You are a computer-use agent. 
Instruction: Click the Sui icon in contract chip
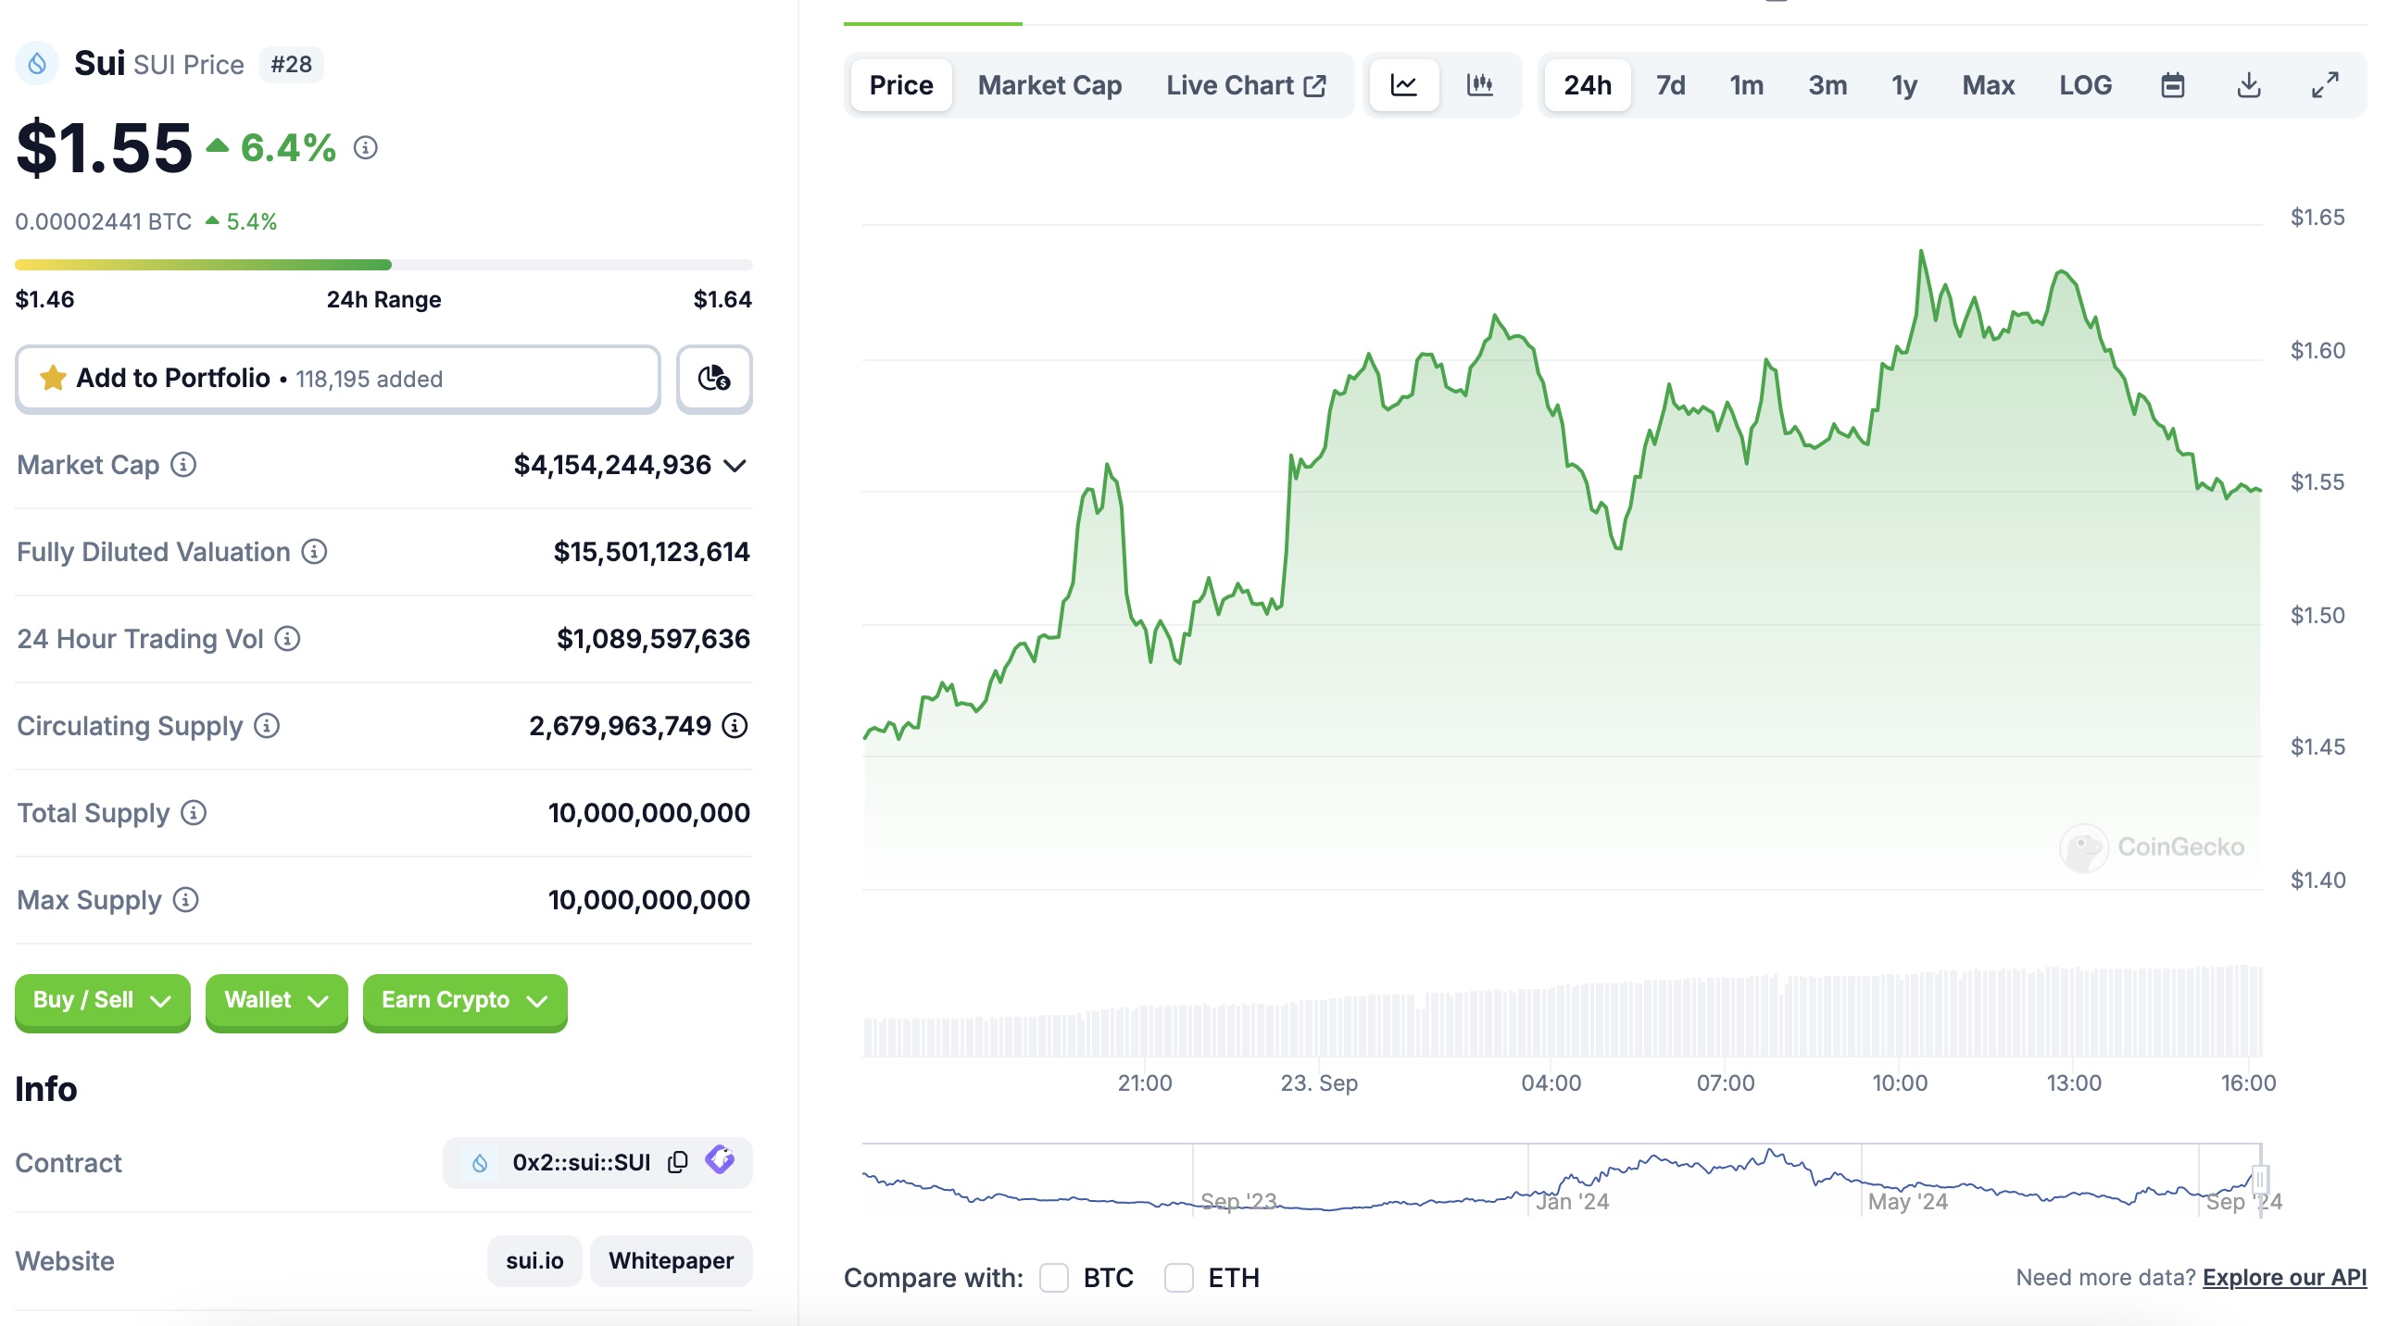480,1163
